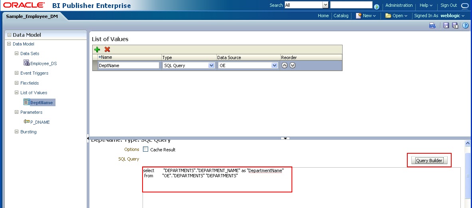
Task: Collapse the Bursting node
Action: tap(16, 132)
